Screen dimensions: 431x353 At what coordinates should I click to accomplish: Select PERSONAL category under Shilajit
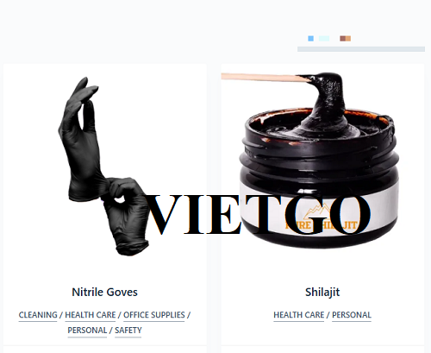coord(352,315)
